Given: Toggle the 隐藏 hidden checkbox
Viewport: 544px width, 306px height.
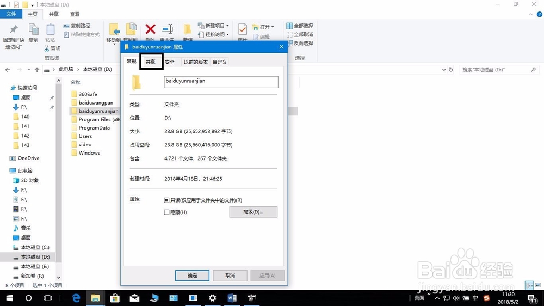Looking at the screenshot, I should click(x=166, y=212).
